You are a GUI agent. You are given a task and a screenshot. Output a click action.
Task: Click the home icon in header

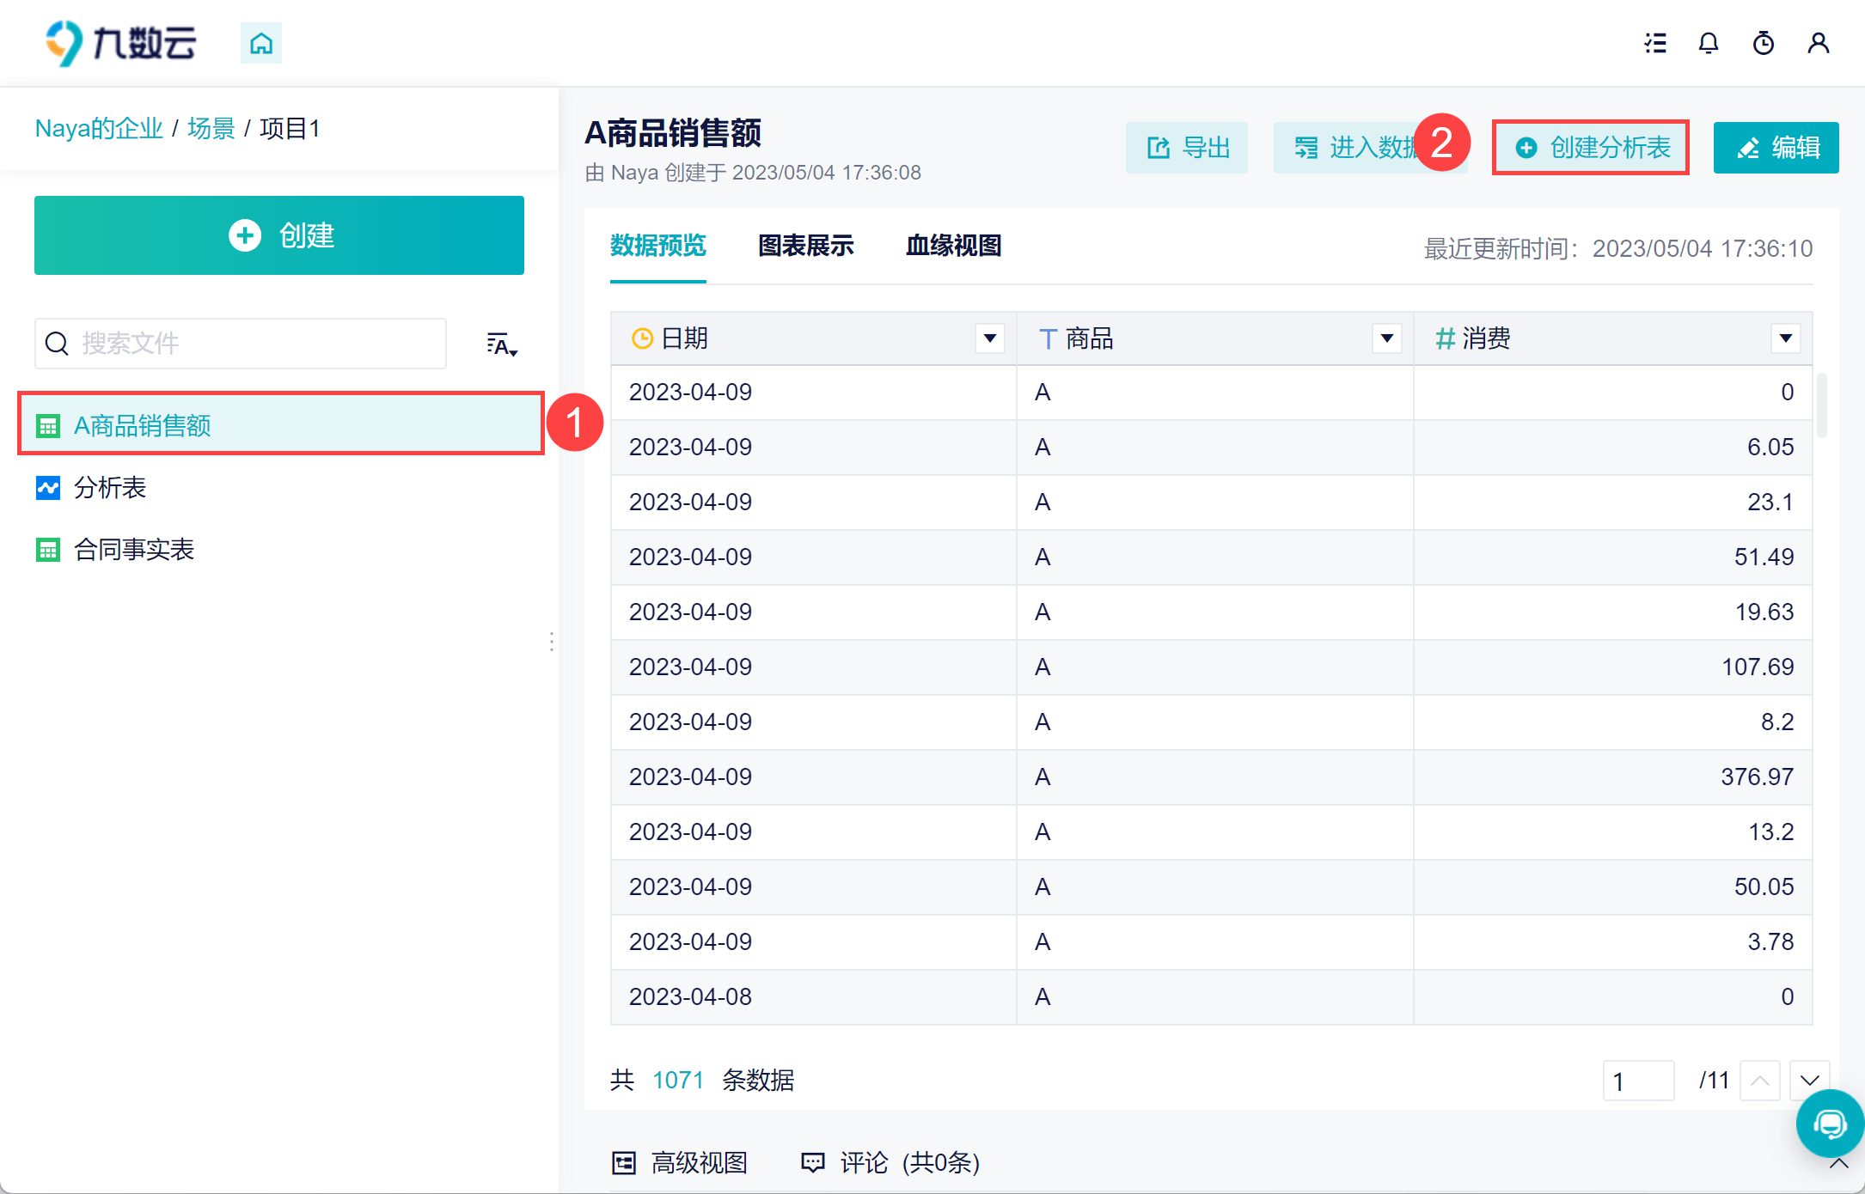coord(260,43)
